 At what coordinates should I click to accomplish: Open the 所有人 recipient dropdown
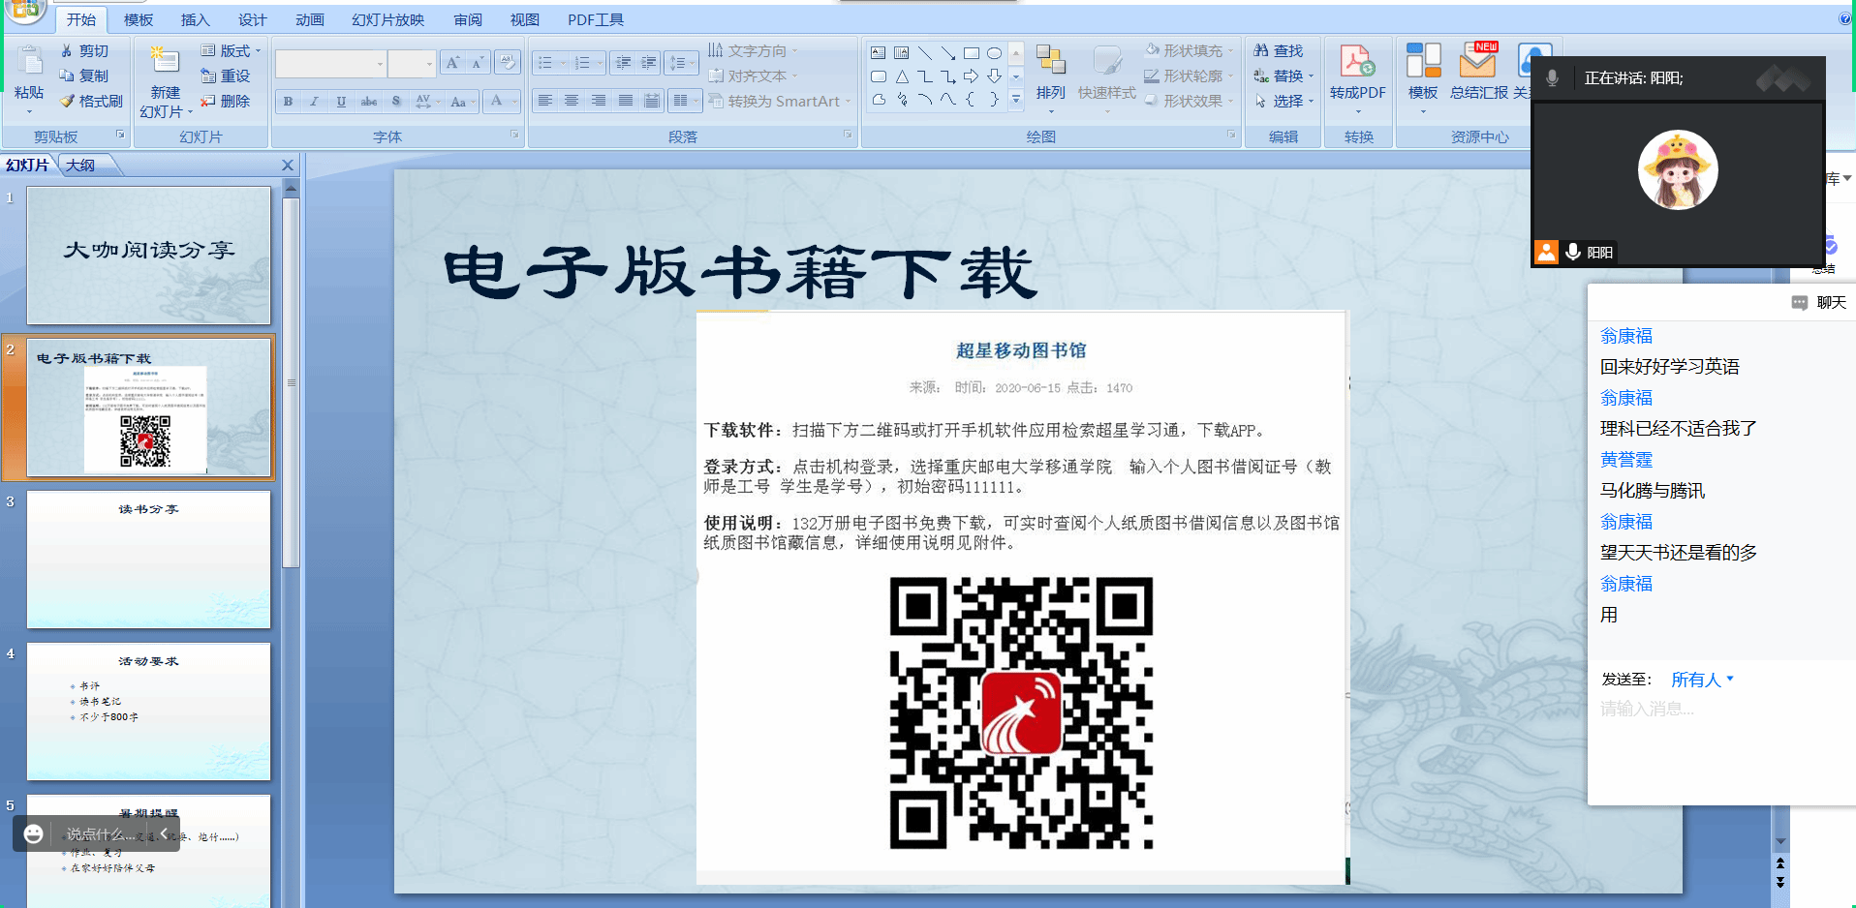(1701, 680)
